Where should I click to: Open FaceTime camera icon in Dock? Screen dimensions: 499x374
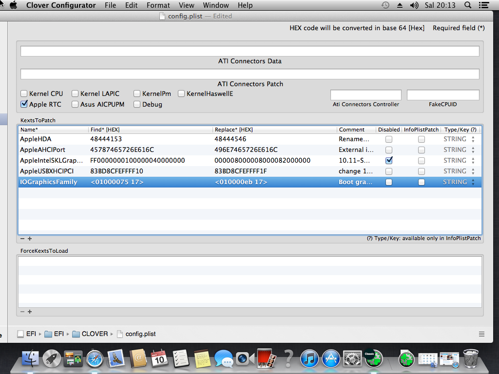point(245,359)
